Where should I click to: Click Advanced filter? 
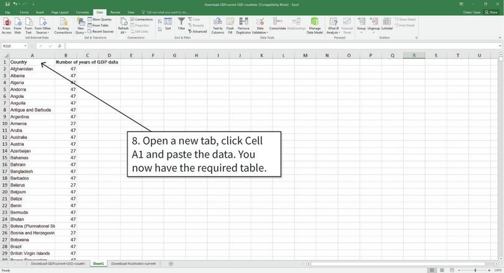click(198, 32)
